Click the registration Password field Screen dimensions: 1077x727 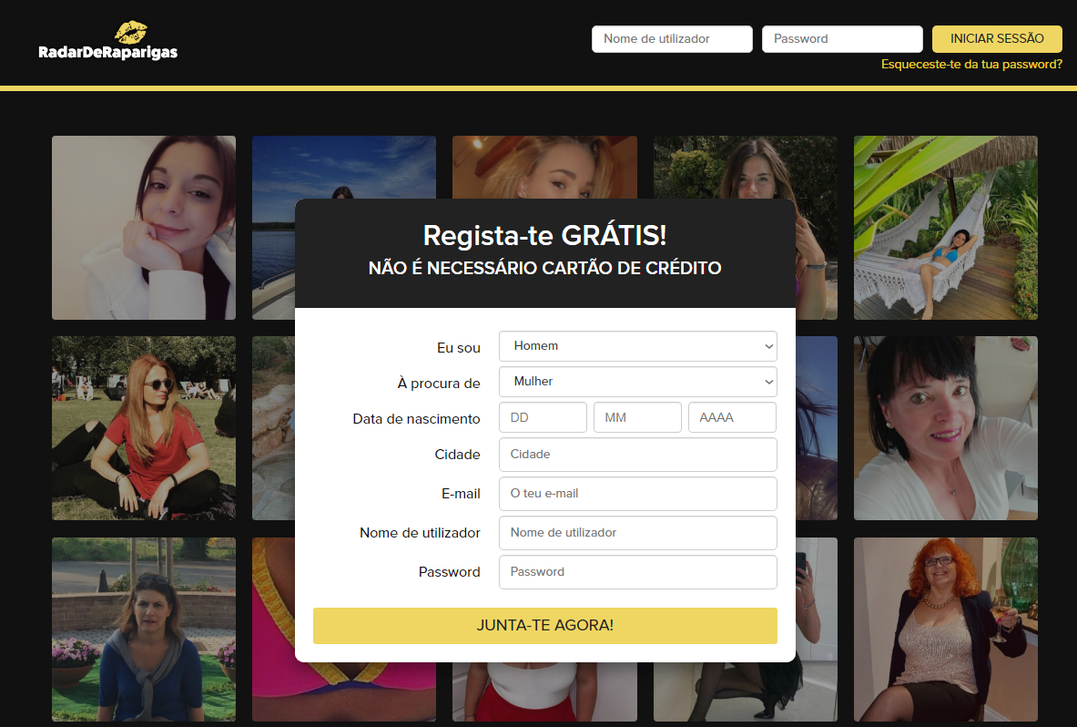(637, 571)
